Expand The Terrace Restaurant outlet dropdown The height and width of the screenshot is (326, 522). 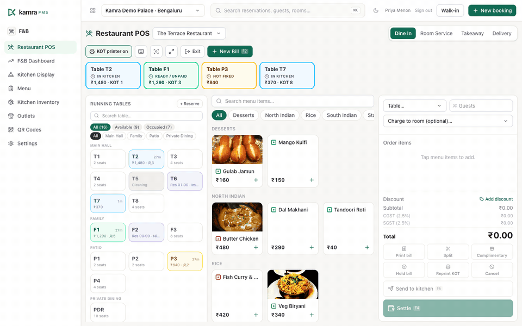point(189,34)
